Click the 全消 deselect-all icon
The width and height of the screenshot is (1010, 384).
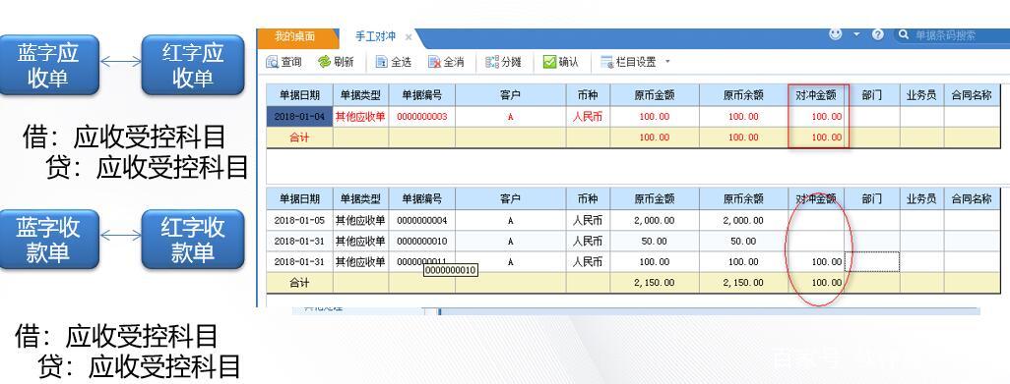tap(434, 62)
